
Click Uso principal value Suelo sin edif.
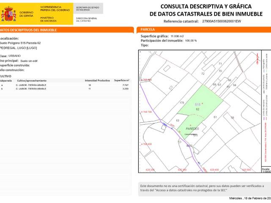coord(29,61)
